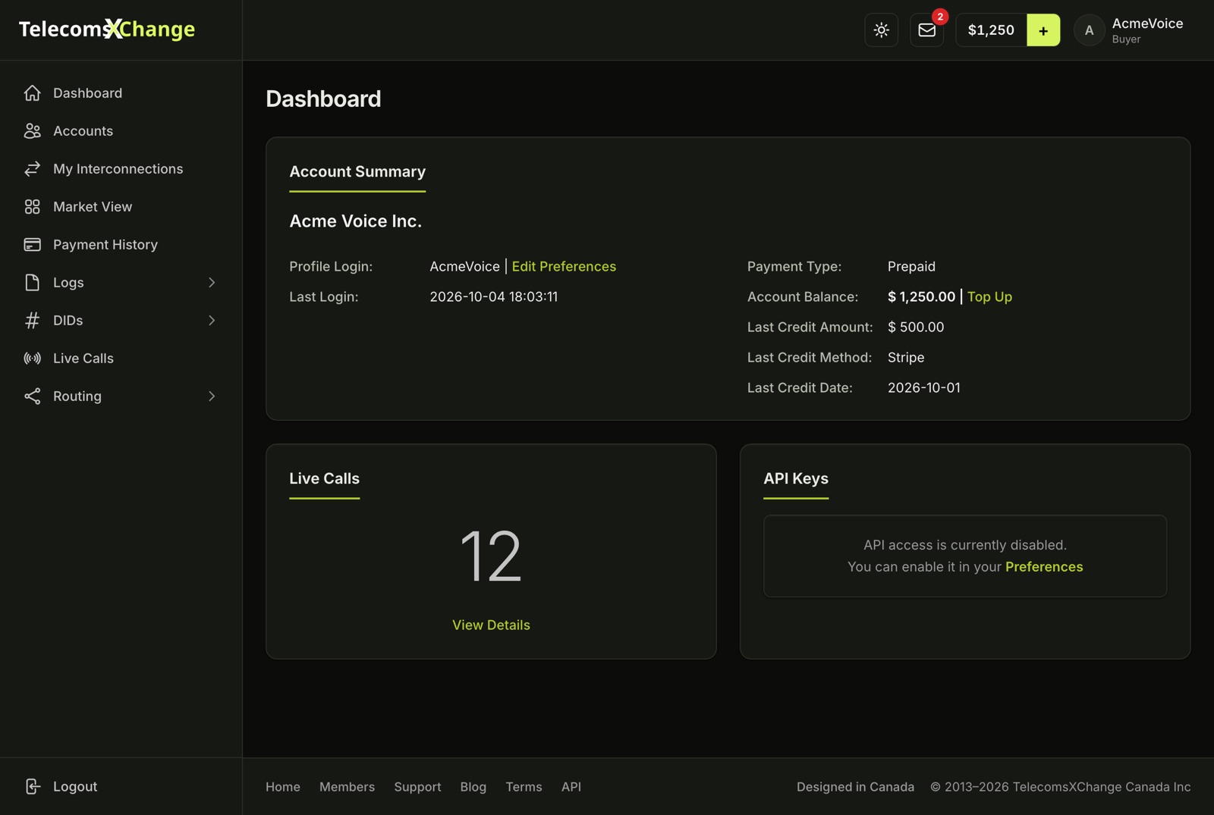1214x815 pixels.
Task: Click the Logout door icon
Action: [x=32, y=786]
